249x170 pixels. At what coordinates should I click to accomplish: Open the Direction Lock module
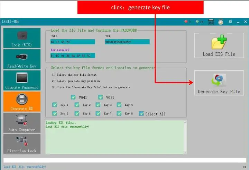(x=22, y=144)
